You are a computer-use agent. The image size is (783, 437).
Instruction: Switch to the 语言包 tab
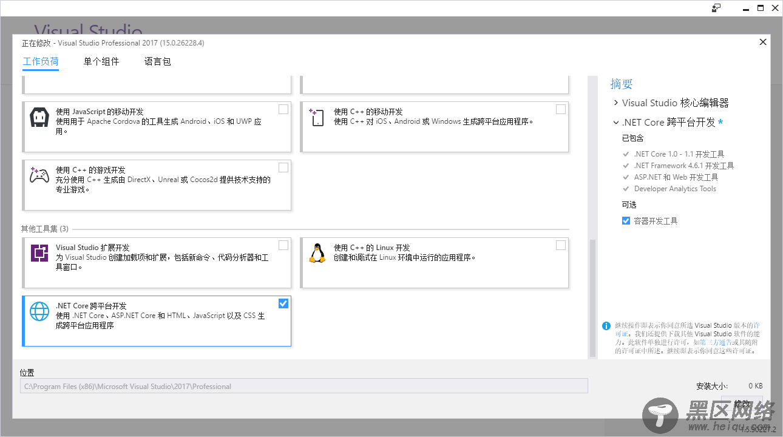158,62
